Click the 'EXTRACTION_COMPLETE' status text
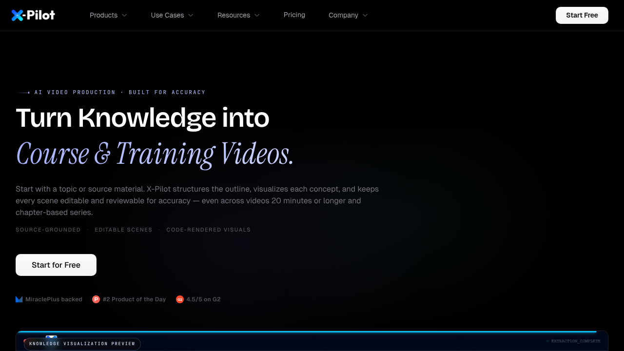 tap(576, 341)
